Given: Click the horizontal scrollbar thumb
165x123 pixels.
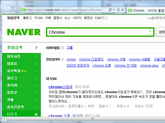Looking at the screenshot, I should pos(86,119).
